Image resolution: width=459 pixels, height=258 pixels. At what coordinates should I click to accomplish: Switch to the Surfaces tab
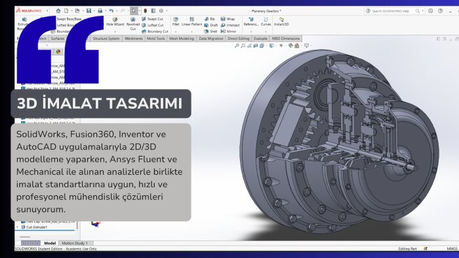click(58, 39)
